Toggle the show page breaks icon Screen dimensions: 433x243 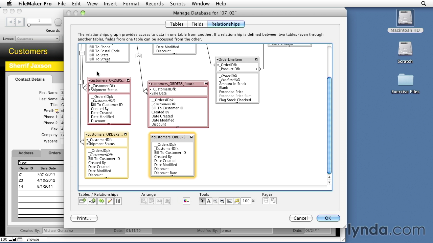(x=266, y=201)
